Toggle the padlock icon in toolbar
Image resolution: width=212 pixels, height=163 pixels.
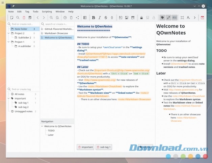click(141, 17)
